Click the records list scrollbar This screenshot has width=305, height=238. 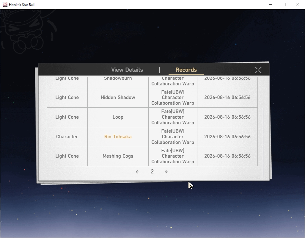[263, 143]
